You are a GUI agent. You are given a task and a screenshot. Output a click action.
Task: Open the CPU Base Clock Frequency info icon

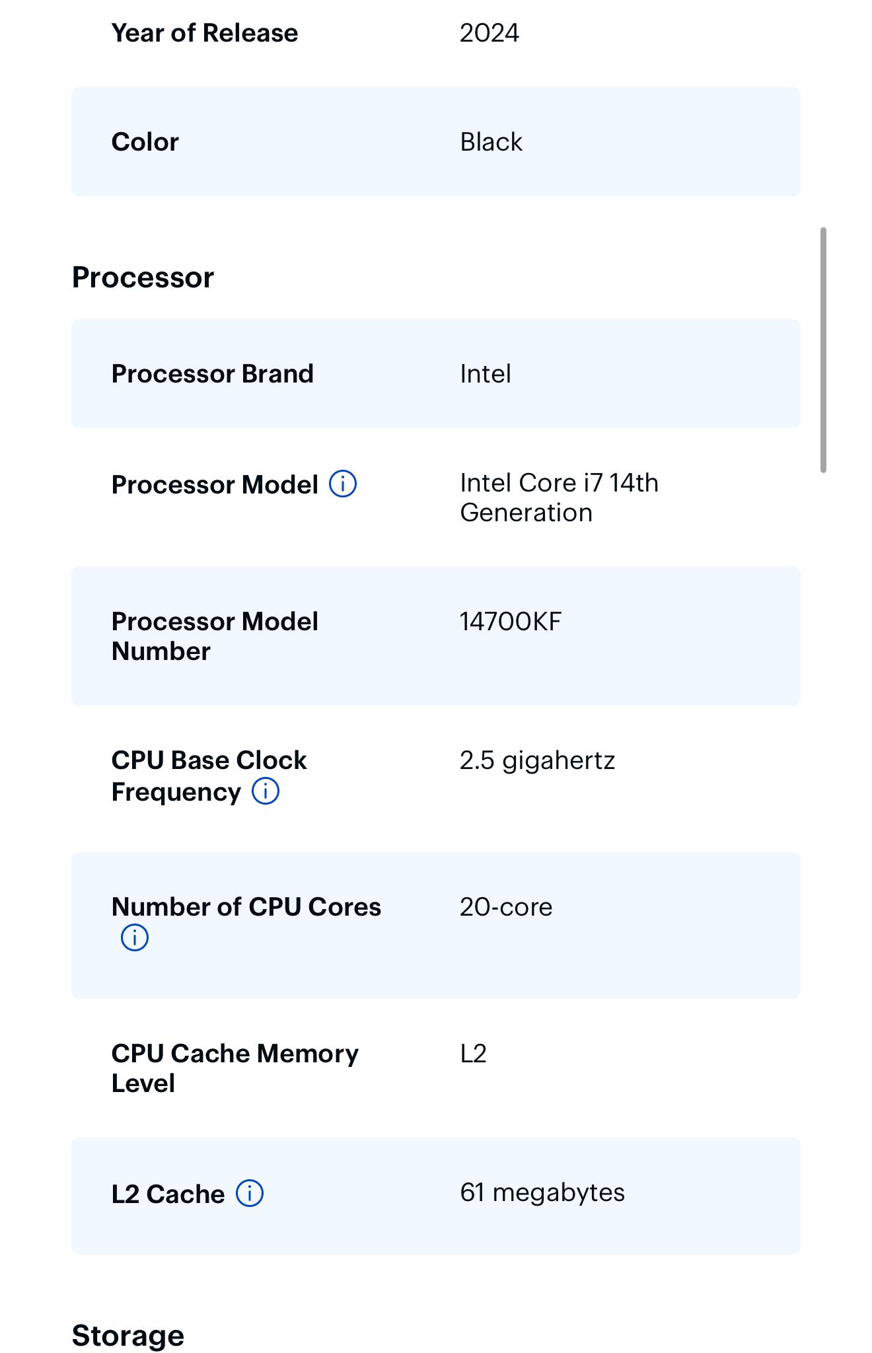pos(266,791)
